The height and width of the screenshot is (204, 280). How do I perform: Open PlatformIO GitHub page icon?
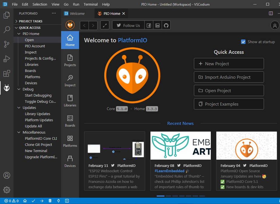166,25
